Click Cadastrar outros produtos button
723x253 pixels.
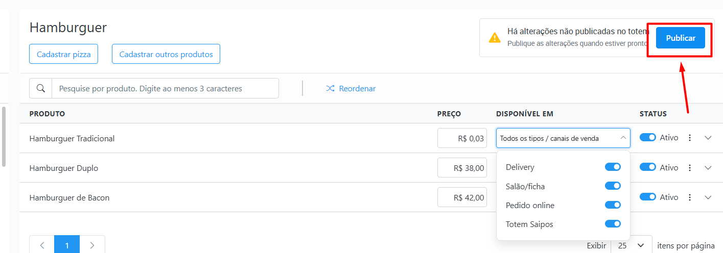tap(166, 54)
